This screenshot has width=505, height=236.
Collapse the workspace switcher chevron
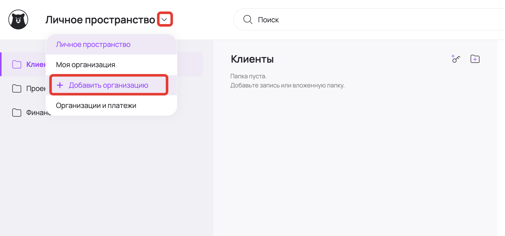164,19
